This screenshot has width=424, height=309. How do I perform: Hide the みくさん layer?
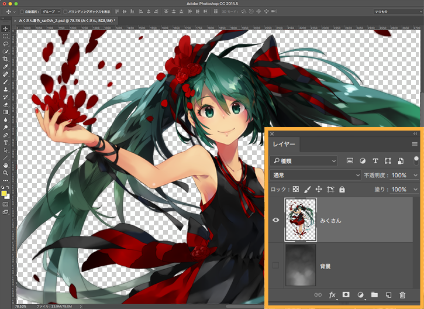(x=276, y=219)
